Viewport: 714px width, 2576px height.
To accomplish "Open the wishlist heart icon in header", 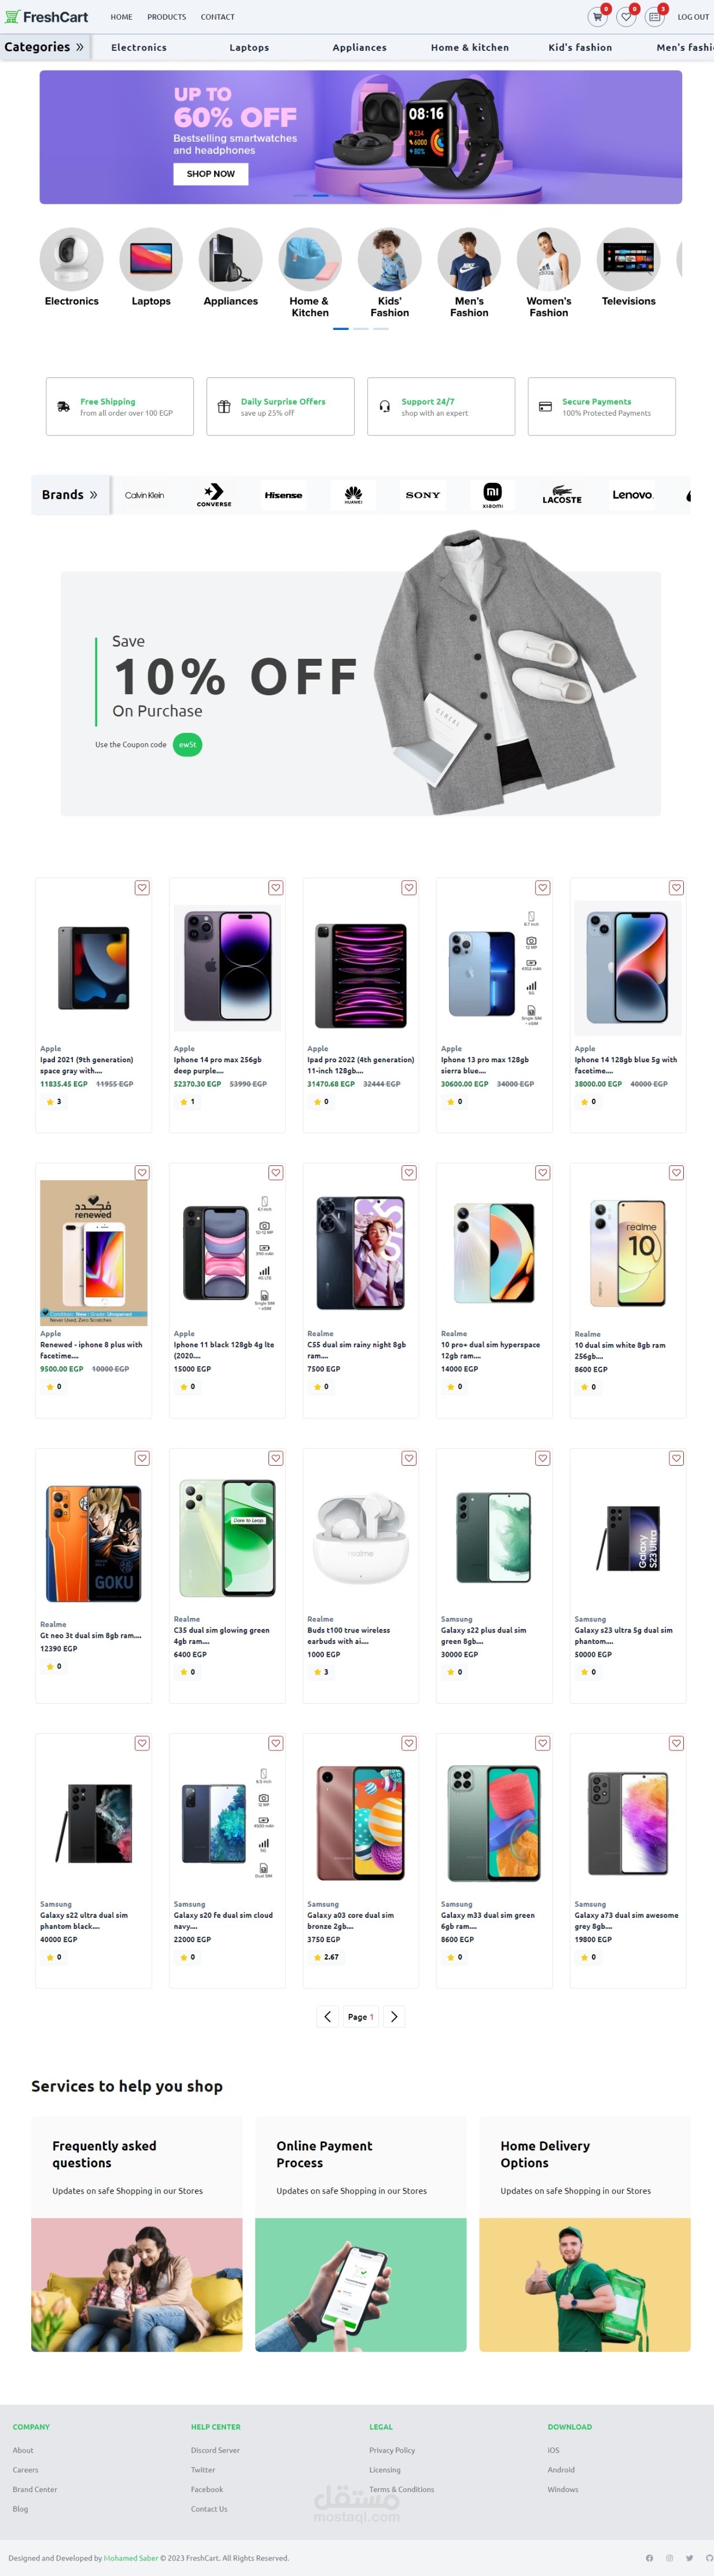I will point(626,17).
